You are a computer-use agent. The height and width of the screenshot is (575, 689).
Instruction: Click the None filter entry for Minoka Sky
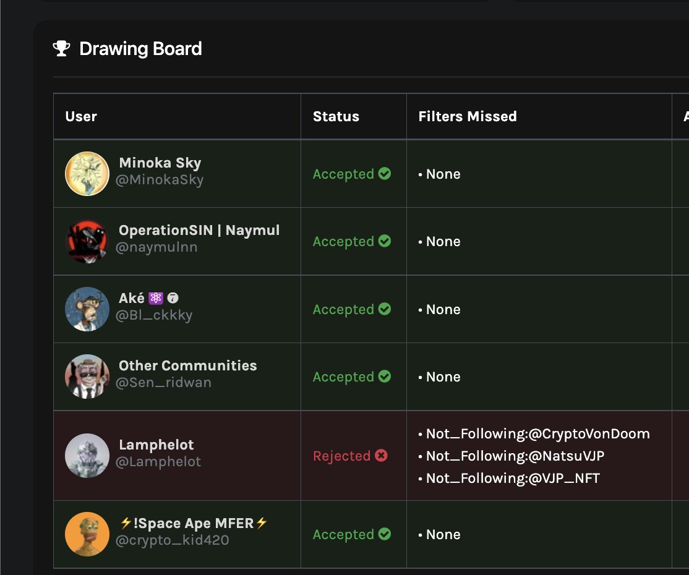(439, 174)
